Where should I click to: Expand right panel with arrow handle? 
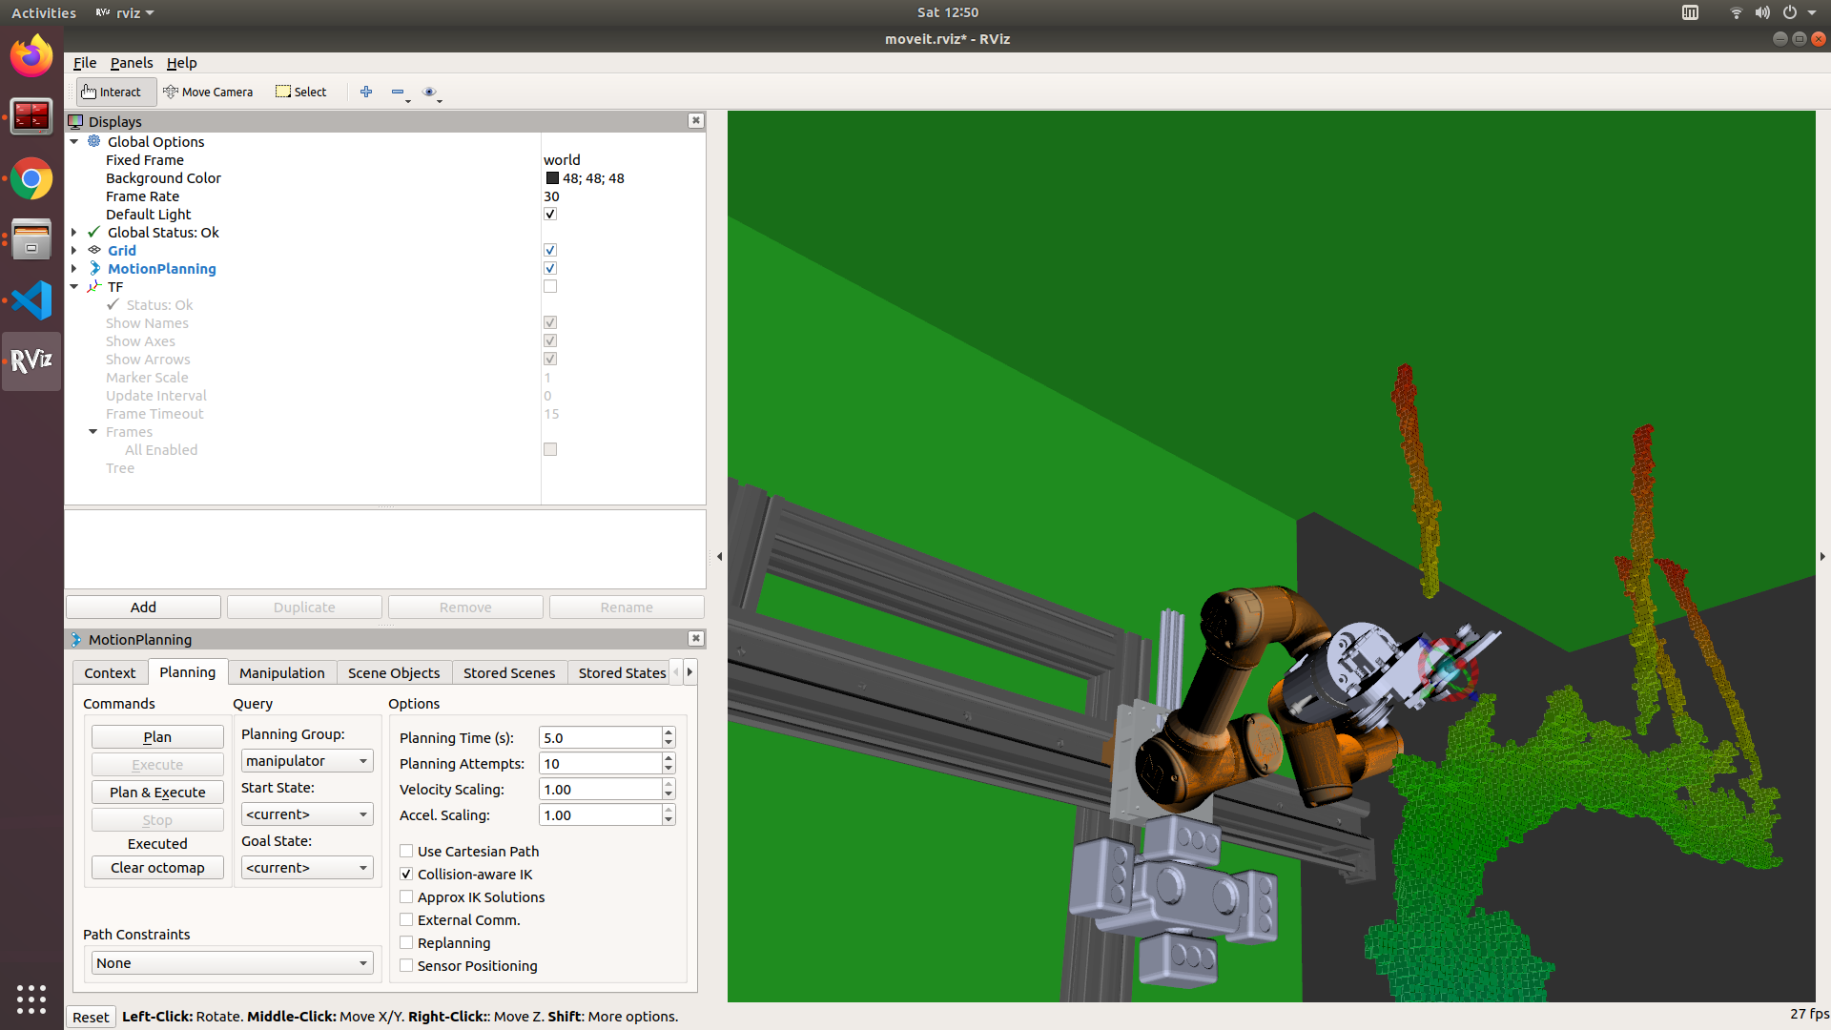point(1822,556)
